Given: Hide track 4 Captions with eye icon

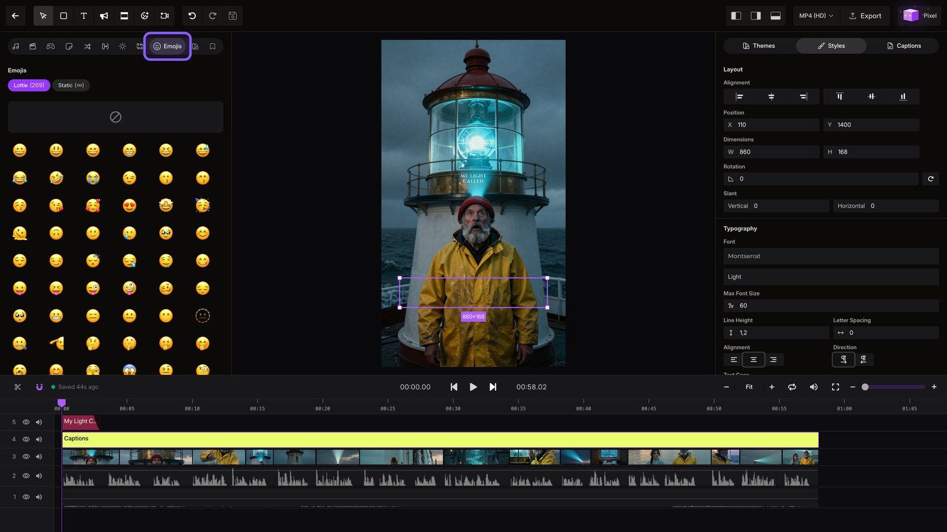Looking at the screenshot, I should click(x=26, y=439).
